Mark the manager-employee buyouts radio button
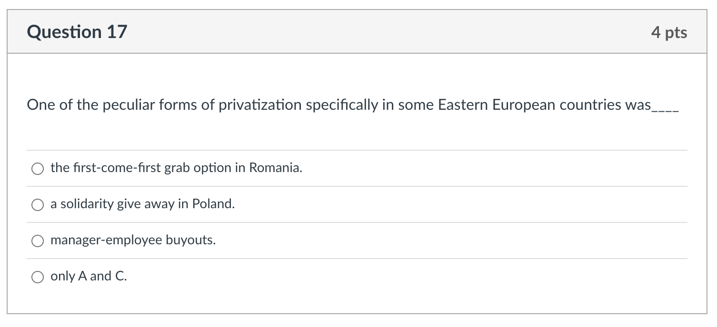Image resolution: width=717 pixels, height=327 pixels. click(38, 241)
